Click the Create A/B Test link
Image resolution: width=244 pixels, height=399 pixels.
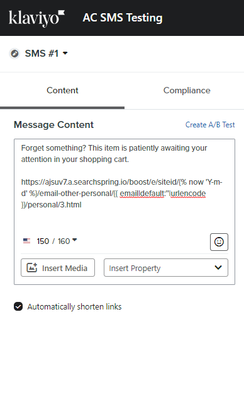pos(210,125)
